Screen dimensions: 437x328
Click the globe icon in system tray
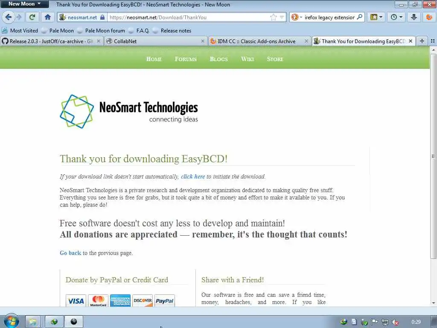tap(344, 322)
